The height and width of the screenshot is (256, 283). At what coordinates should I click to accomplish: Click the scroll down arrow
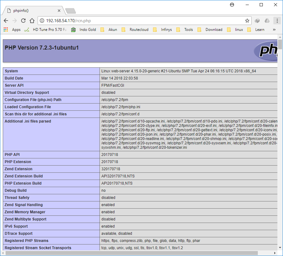pos(280,248)
